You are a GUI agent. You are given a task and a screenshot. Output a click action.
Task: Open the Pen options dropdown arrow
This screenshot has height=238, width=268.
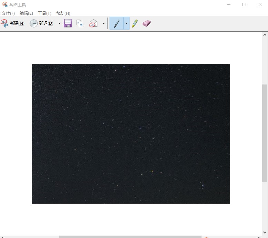pos(126,23)
